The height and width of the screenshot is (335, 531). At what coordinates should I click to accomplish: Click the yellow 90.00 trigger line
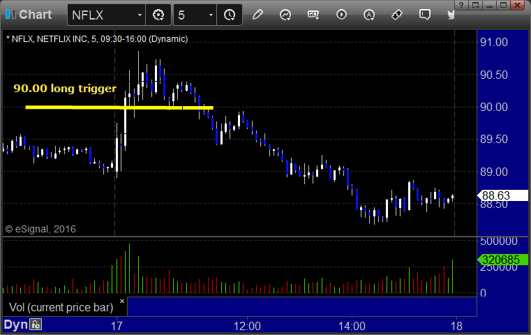(x=119, y=107)
